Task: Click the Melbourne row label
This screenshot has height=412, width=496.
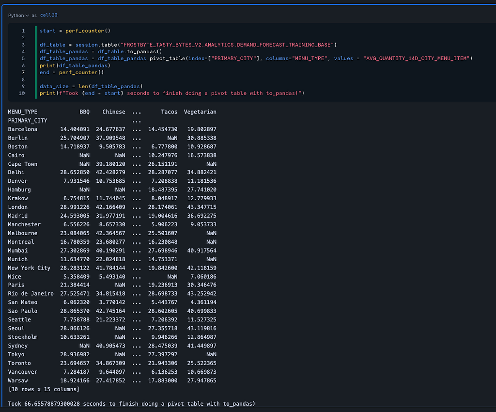Action: pos(22,233)
